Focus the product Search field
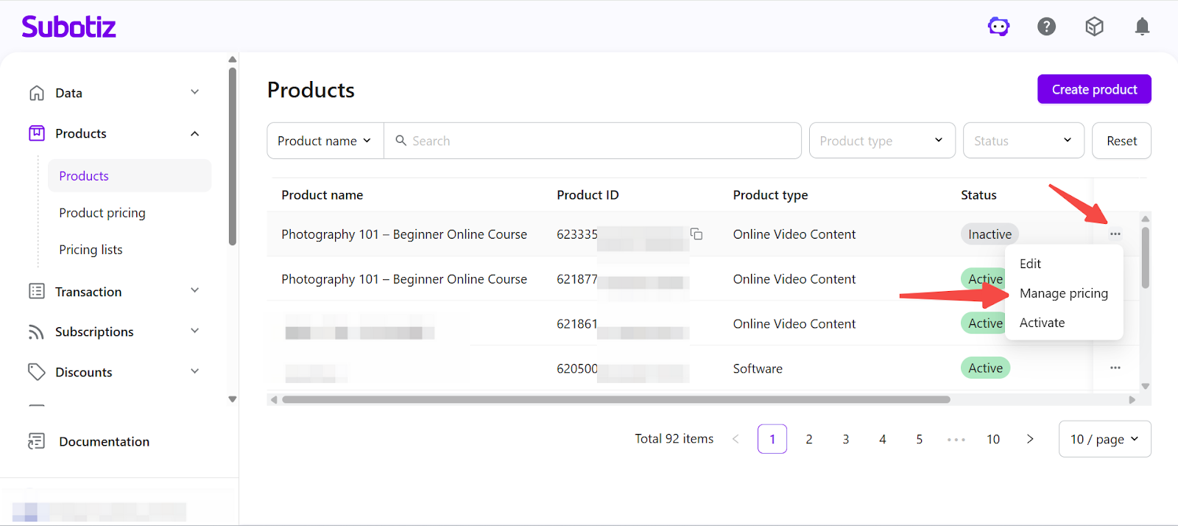This screenshot has height=526, width=1178. [x=596, y=141]
